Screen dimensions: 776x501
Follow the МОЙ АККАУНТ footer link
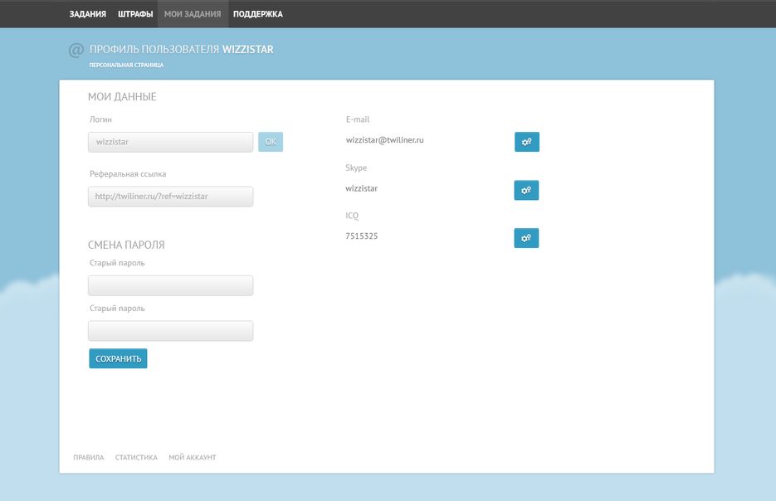(192, 457)
